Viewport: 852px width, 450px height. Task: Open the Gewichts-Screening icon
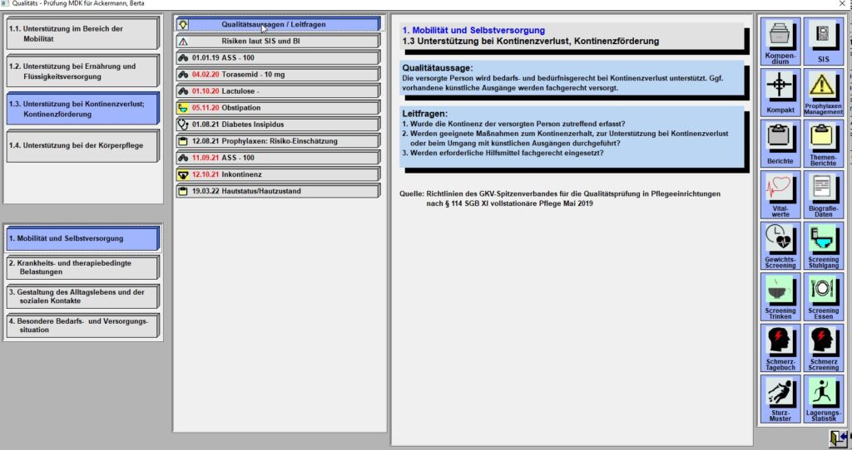780,245
